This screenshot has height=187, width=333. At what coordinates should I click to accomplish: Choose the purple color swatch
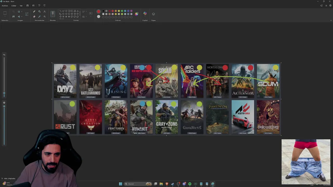[131, 11]
